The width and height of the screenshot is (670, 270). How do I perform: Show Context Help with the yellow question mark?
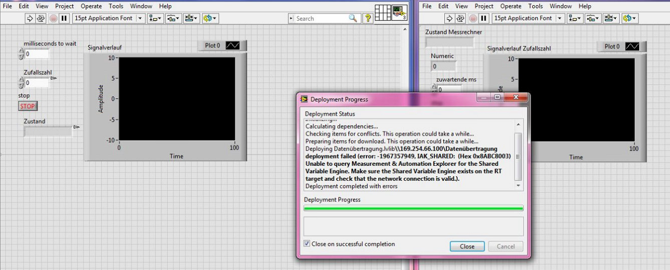click(368, 18)
